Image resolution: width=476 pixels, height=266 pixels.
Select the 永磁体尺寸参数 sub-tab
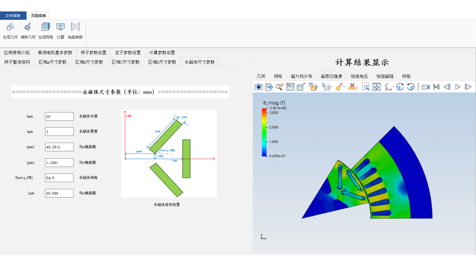[x=200, y=62]
